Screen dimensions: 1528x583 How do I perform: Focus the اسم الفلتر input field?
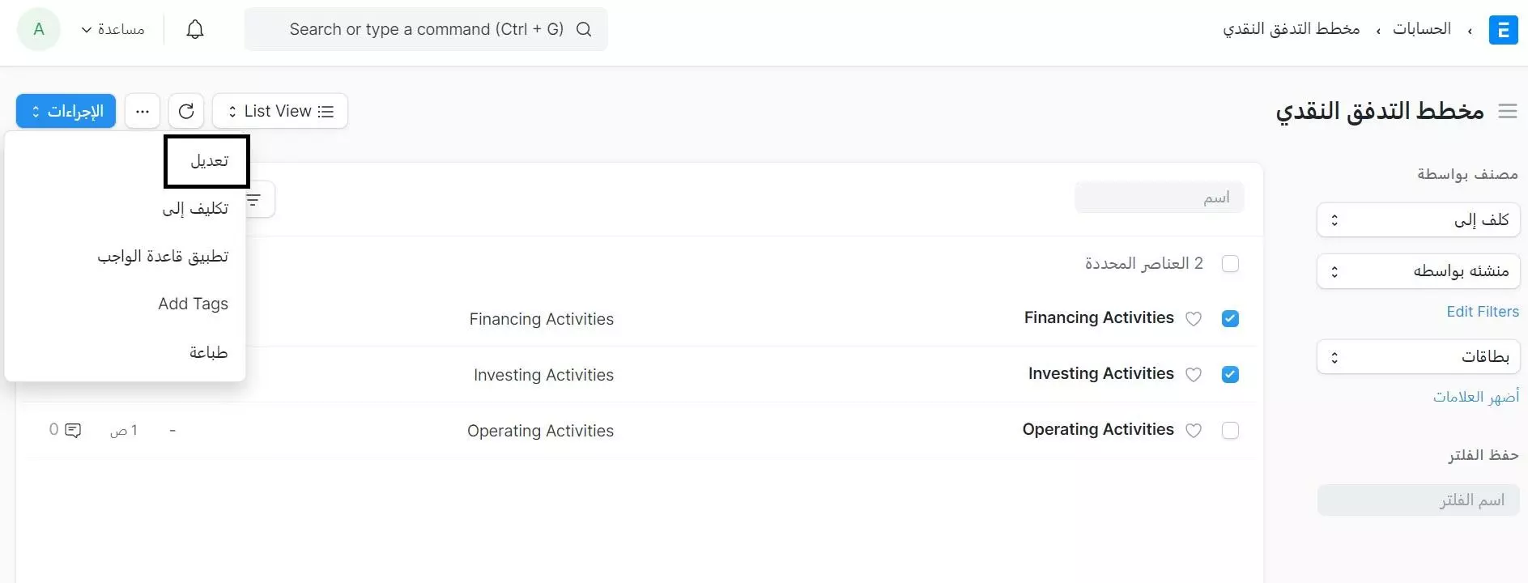[1419, 500]
